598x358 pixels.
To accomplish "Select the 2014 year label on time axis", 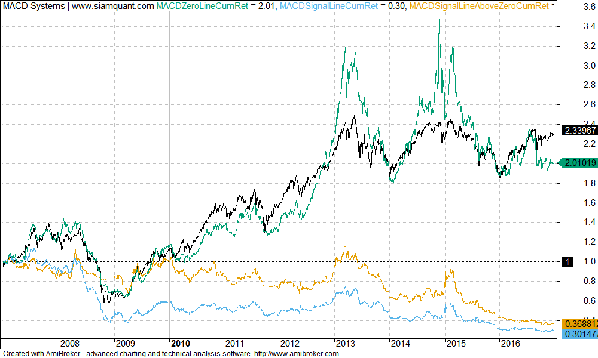I will click(399, 344).
